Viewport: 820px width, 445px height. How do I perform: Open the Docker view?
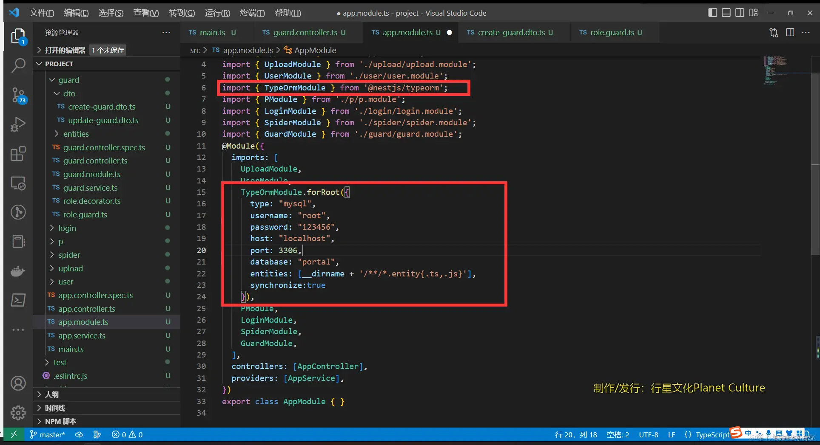tap(18, 271)
